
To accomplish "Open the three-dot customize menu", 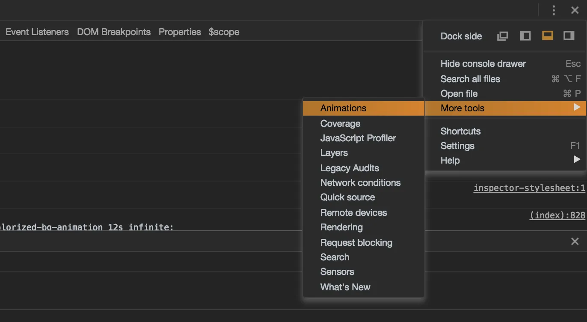I will pos(554,10).
